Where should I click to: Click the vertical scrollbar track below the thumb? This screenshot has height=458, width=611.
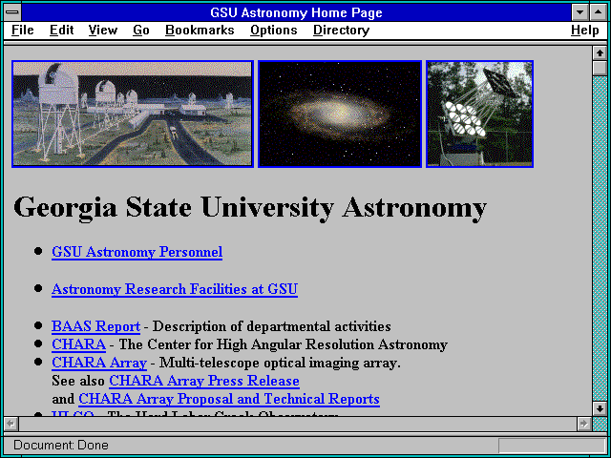[x=600, y=239]
